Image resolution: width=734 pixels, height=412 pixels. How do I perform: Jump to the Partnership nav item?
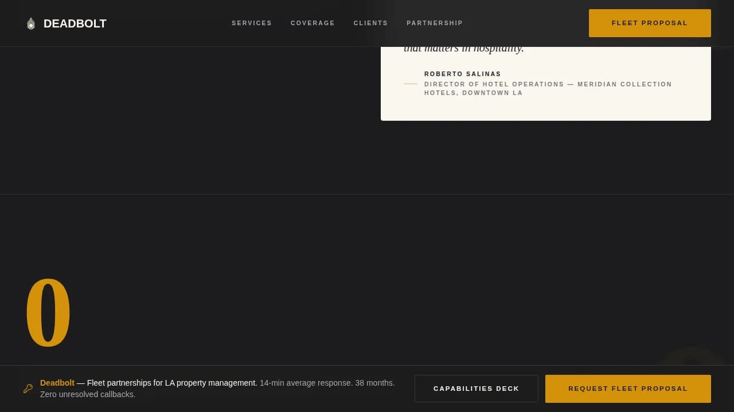click(435, 23)
